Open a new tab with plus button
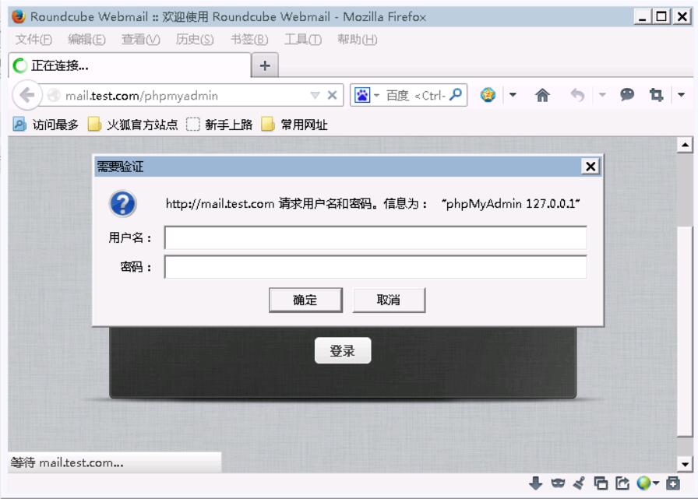This screenshot has width=698, height=499. [265, 66]
